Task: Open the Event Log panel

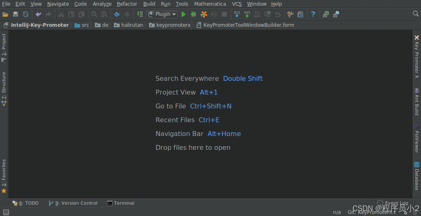Action: tap(392, 203)
